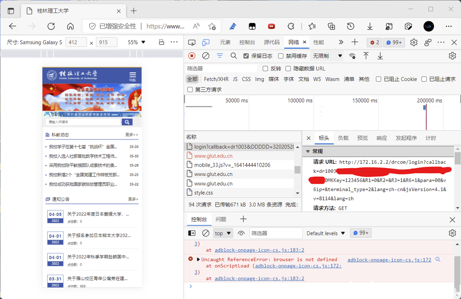Open the Collections icon
Screen dimensions: 461x299
point(331,26)
